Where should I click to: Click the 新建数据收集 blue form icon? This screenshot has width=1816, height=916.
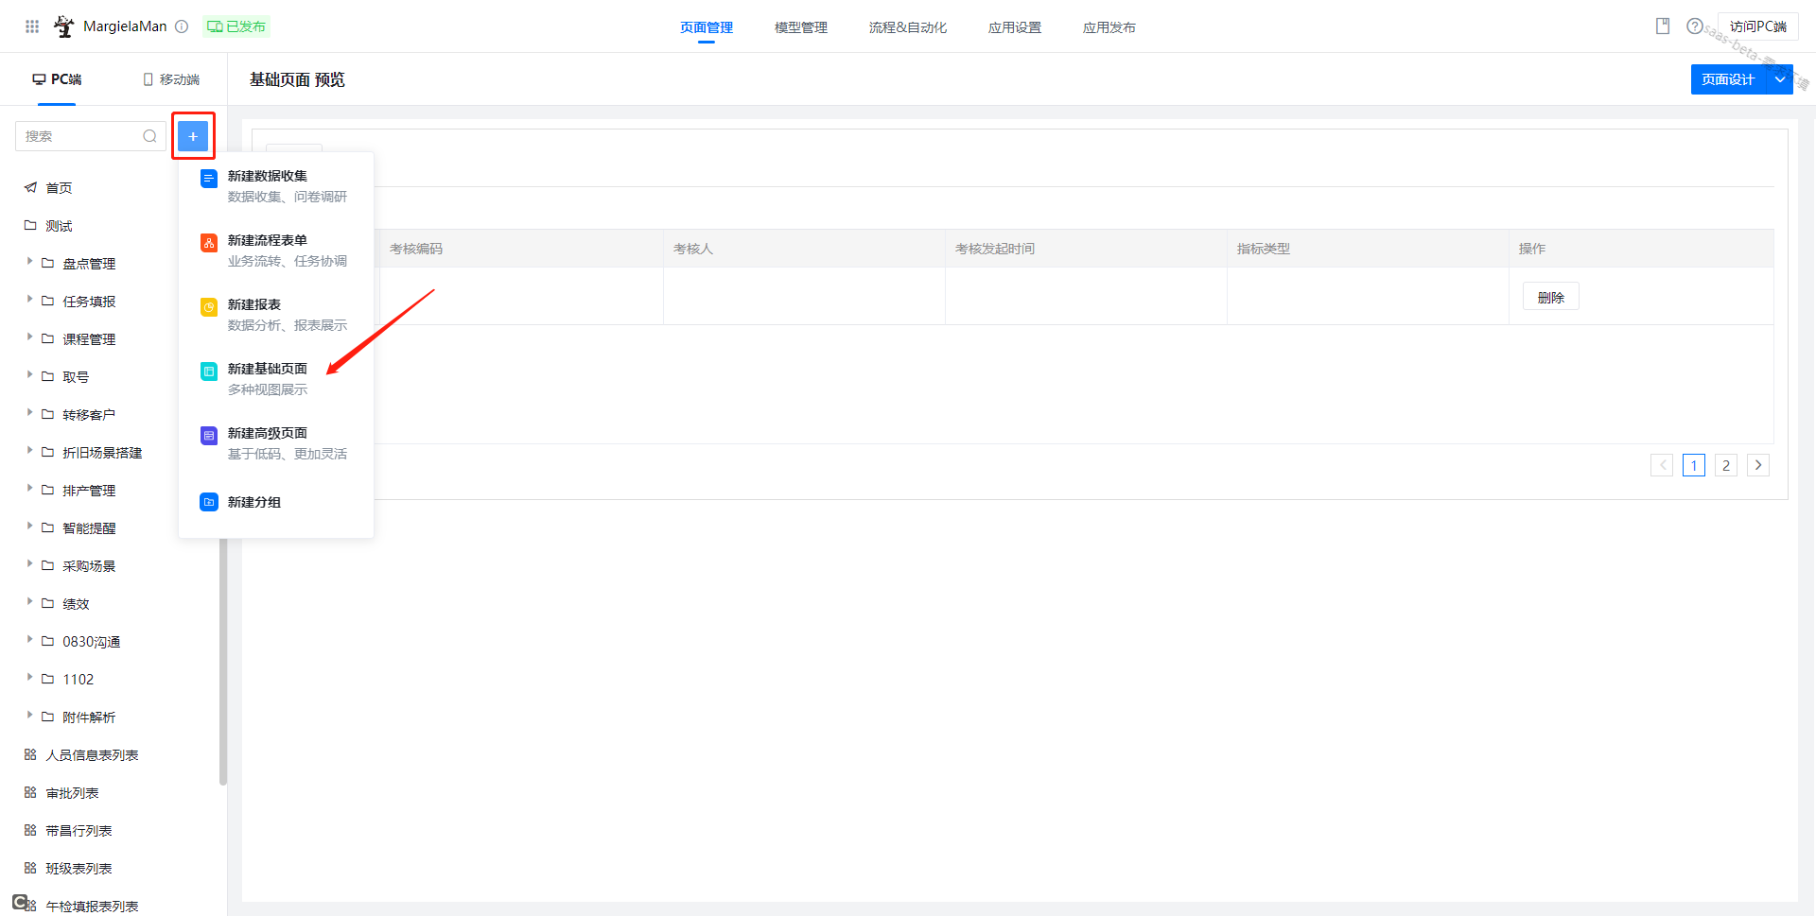point(209,179)
